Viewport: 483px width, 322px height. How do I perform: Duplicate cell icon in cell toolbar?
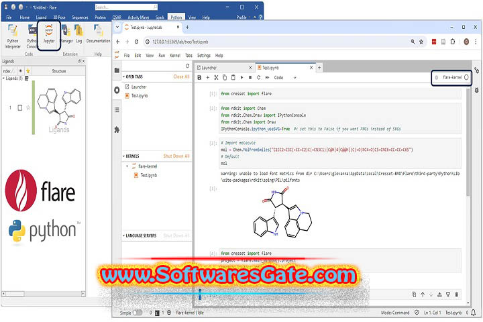pyautogui.click(x=415, y=294)
